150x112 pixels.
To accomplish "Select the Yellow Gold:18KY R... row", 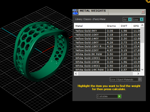I will click(x=107, y=46).
